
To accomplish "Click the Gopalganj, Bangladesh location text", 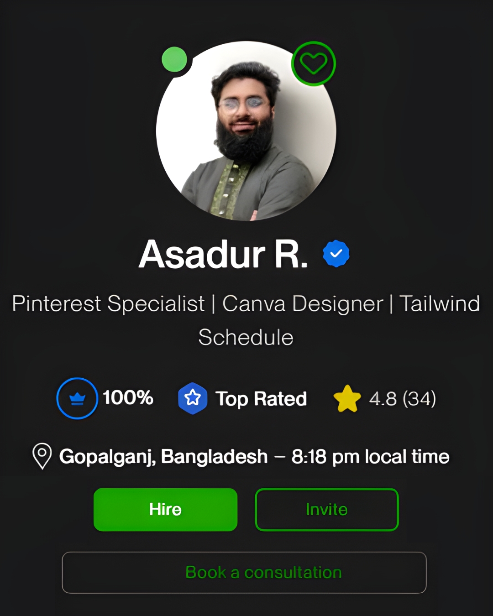I will [163, 456].
